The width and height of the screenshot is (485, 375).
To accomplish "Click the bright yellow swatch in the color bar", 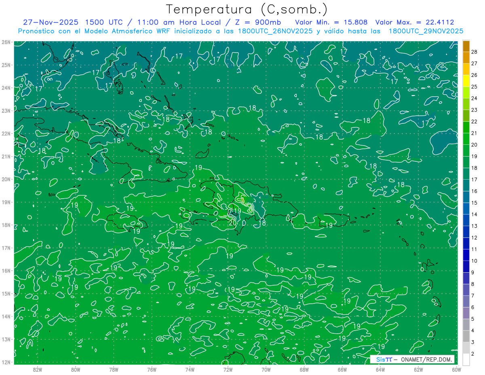I will [x=466, y=81].
